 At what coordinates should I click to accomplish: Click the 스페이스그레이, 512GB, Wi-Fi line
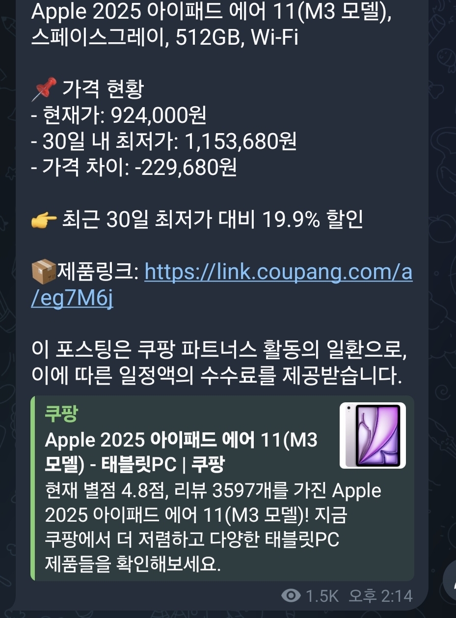pyautogui.click(x=164, y=37)
